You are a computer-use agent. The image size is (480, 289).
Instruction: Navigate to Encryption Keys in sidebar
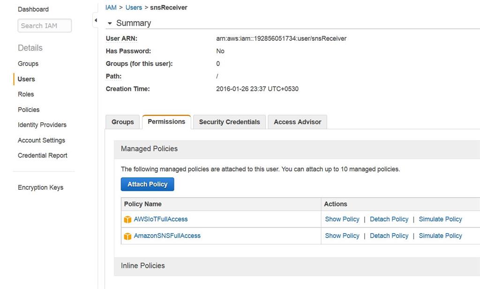click(40, 187)
